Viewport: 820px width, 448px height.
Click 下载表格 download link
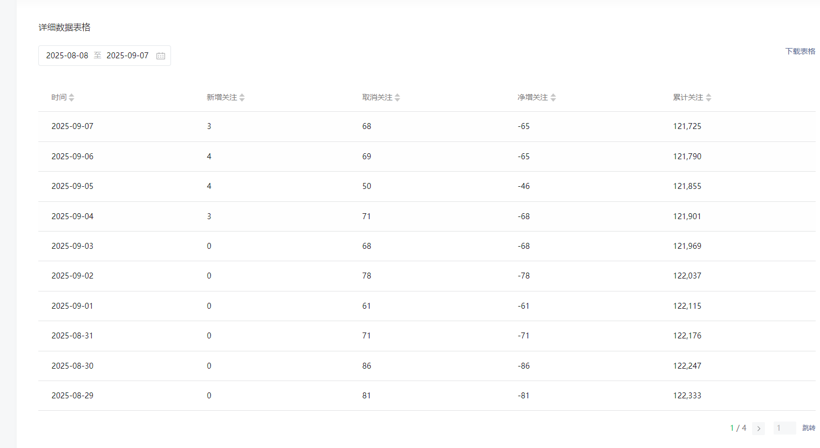tap(800, 51)
